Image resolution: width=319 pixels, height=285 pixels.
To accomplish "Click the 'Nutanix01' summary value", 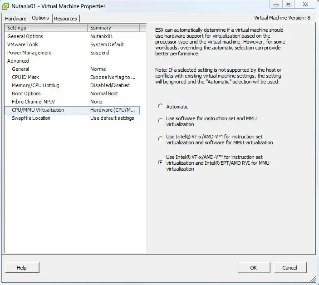I will point(102,36).
